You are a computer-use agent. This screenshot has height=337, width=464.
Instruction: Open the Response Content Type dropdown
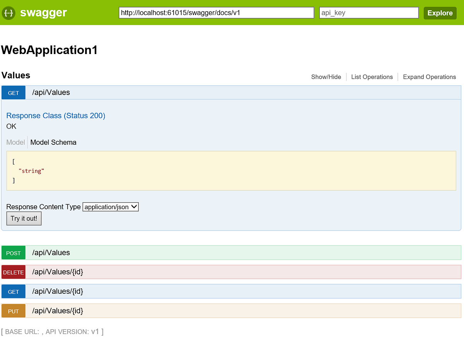click(110, 207)
